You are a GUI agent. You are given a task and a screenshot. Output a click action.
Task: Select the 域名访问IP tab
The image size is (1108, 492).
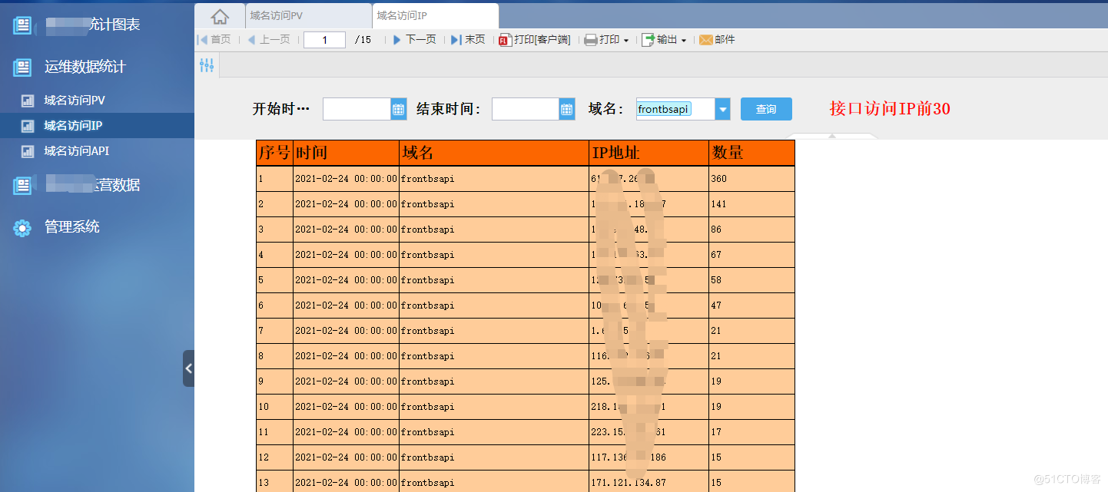click(x=402, y=15)
